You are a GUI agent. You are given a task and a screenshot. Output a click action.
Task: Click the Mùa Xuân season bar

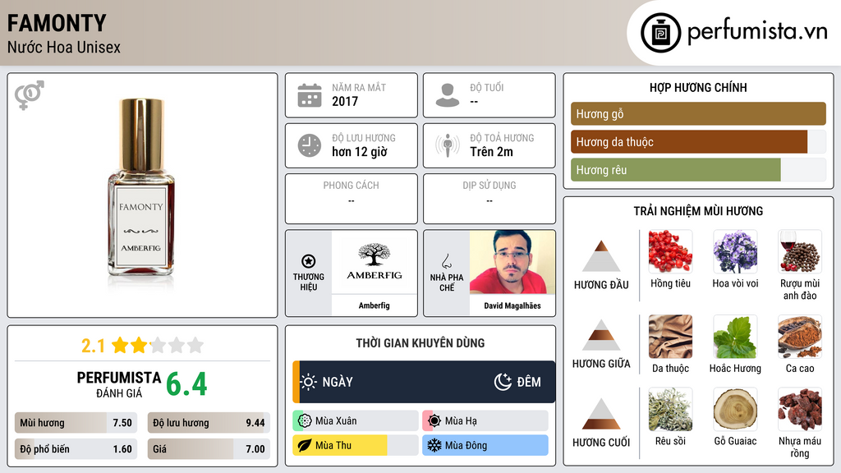pyautogui.click(x=356, y=421)
